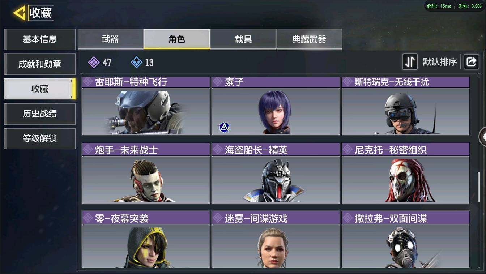Open 等级解锁 in the sidebar
The image size is (486, 274).
point(40,138)
